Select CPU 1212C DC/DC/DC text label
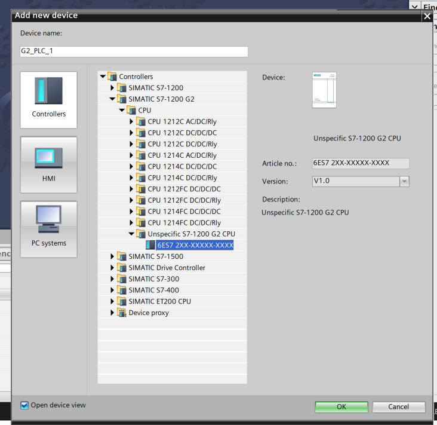The image size is (437, 425). pyautogui.click(x=182, y=133)
